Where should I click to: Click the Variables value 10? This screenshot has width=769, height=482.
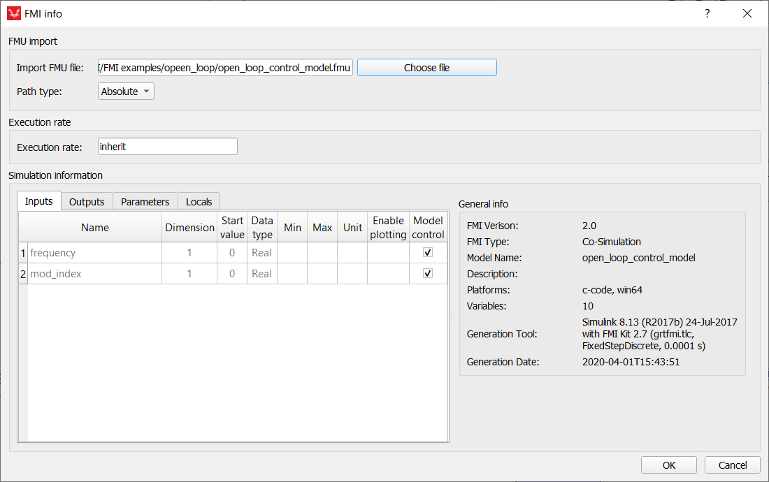pyautogui.click(x=587, y=306)
